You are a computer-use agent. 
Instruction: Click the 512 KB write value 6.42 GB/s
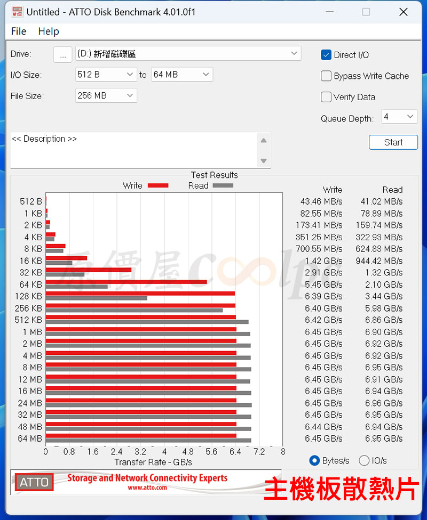click(323, 320)
